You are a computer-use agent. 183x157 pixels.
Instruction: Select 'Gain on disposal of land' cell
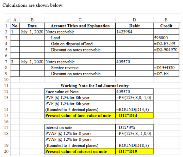80,44
